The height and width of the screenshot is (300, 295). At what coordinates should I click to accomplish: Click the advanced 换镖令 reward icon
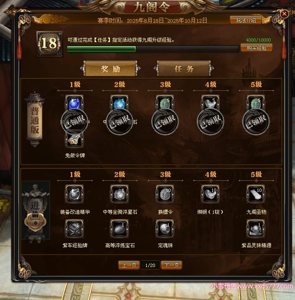click(x=165, y=194)
